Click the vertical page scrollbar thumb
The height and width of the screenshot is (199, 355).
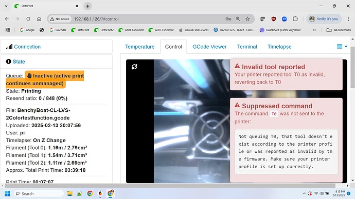point(352,67)
